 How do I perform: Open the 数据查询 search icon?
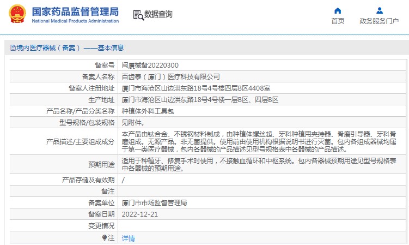pos(138,15)
